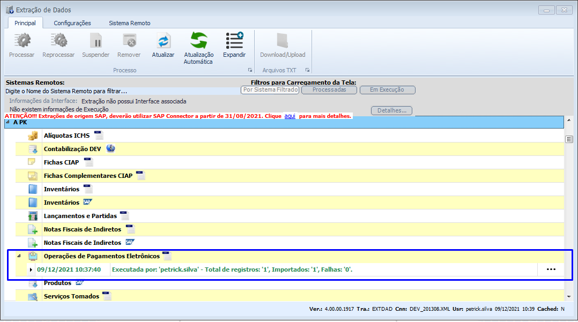Open the Download/Upload file icon

(283, 41)
